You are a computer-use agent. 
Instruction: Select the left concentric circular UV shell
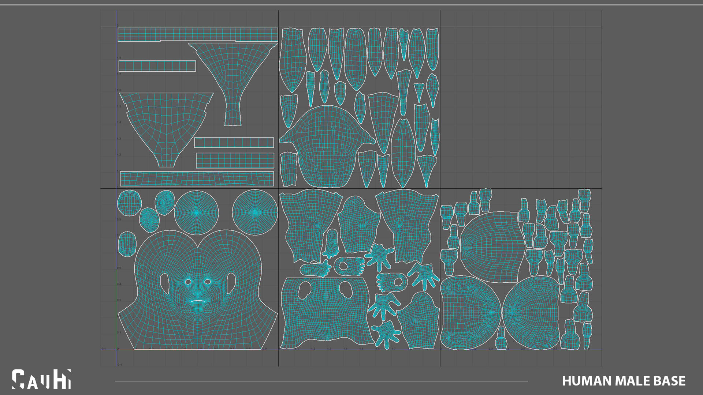197,212
